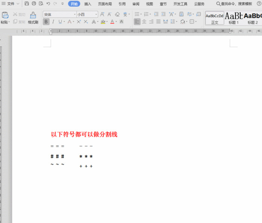
Task: Apply yellow text highlight color
Action: (103, 22)
